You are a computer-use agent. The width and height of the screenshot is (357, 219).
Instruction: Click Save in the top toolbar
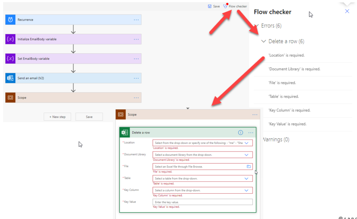click(x=214, y=6)
